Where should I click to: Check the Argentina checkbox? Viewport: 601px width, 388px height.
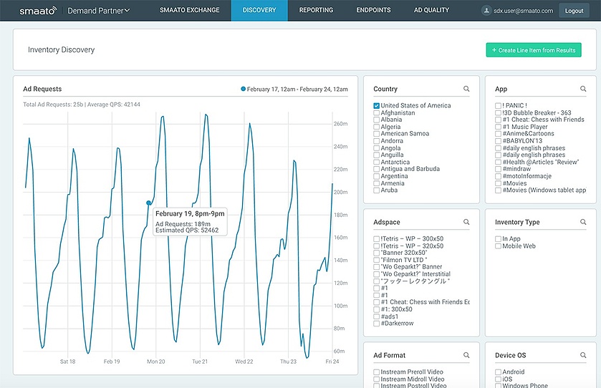[x=376, y=177]
